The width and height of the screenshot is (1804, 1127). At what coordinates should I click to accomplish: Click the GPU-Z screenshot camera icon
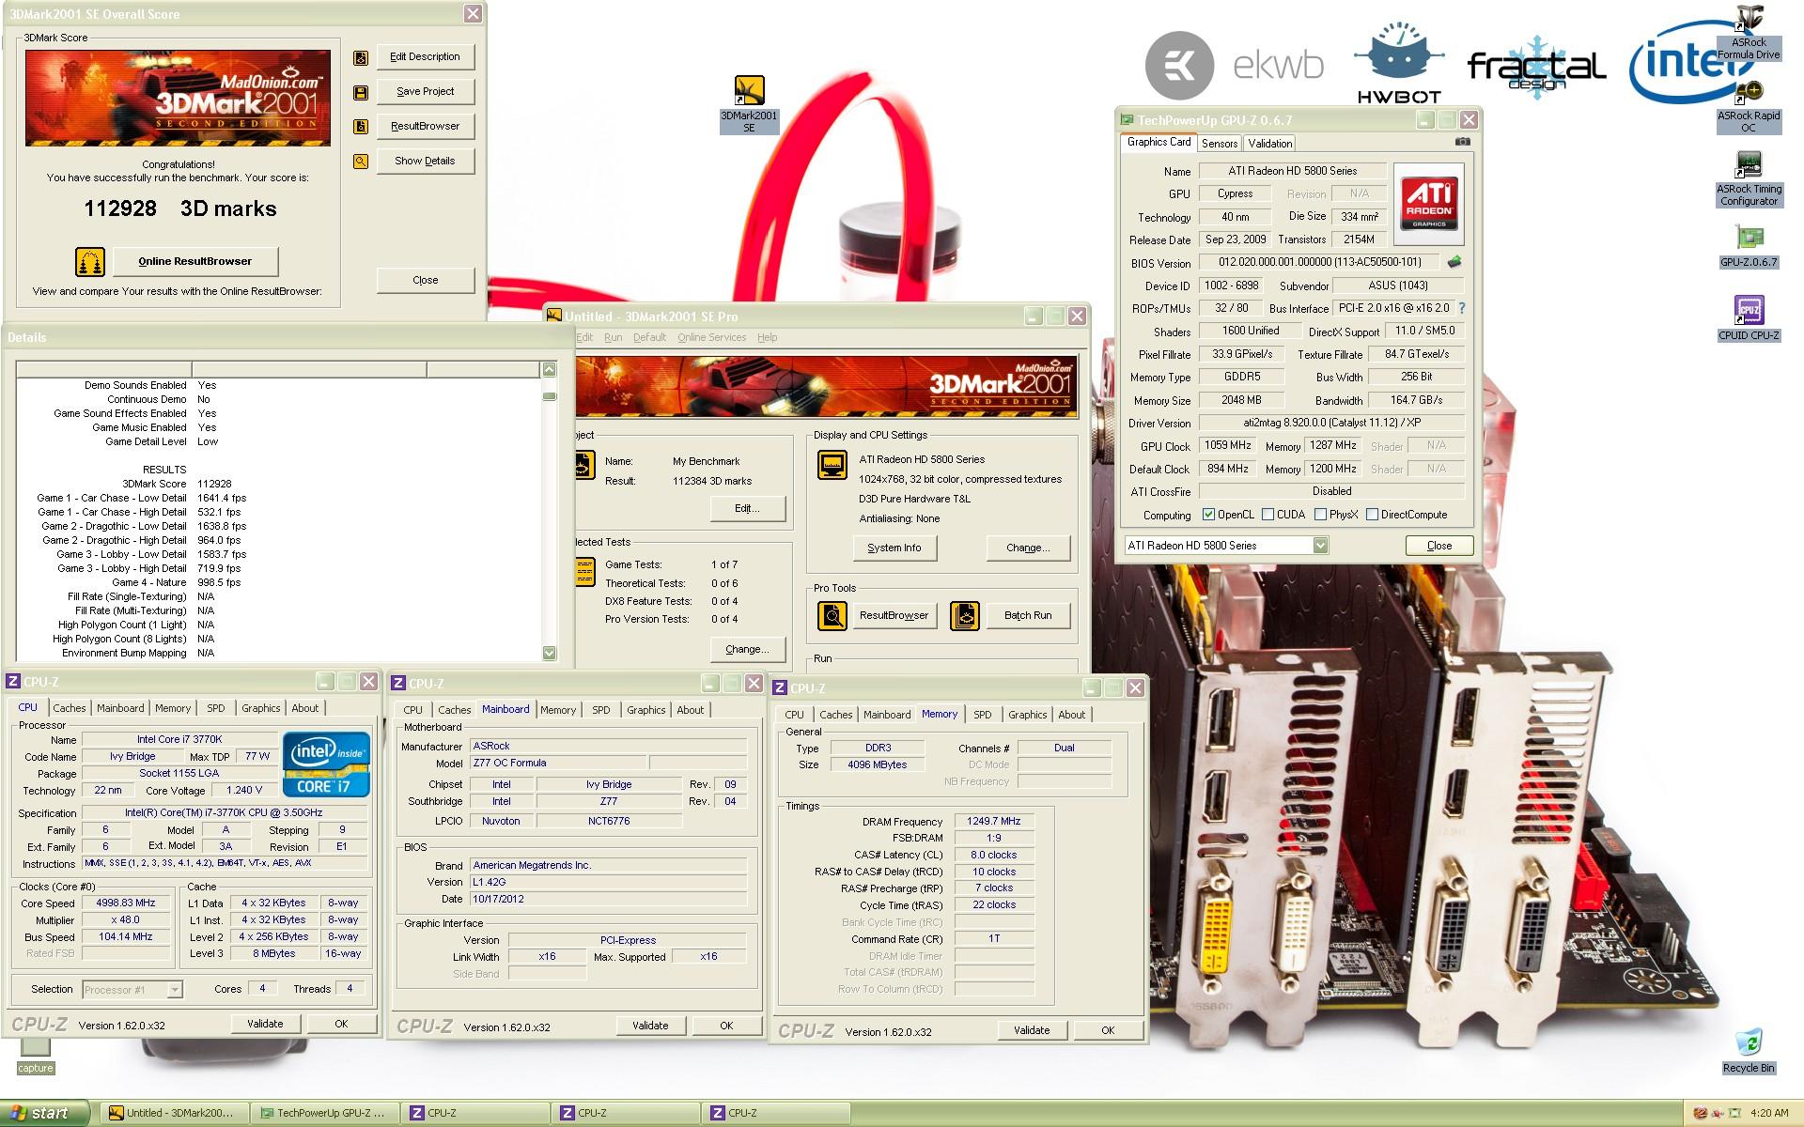tap(1463, 142)
